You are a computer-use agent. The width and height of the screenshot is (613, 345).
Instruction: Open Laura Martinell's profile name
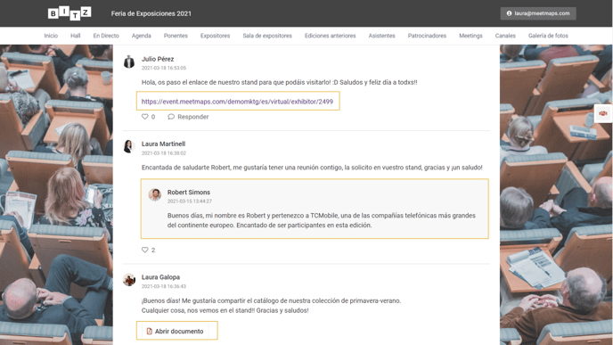coord(163,144)
